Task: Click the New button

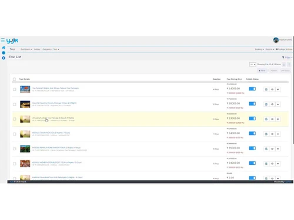Action: pos(262,70)
